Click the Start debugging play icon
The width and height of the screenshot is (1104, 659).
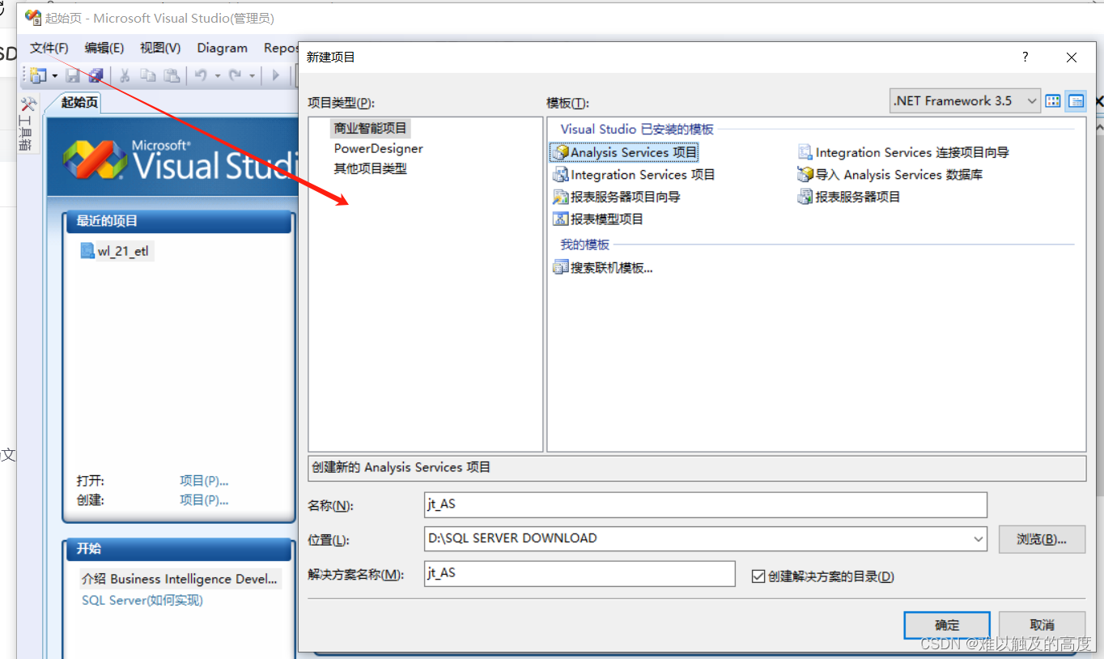(x=275, y=75)
